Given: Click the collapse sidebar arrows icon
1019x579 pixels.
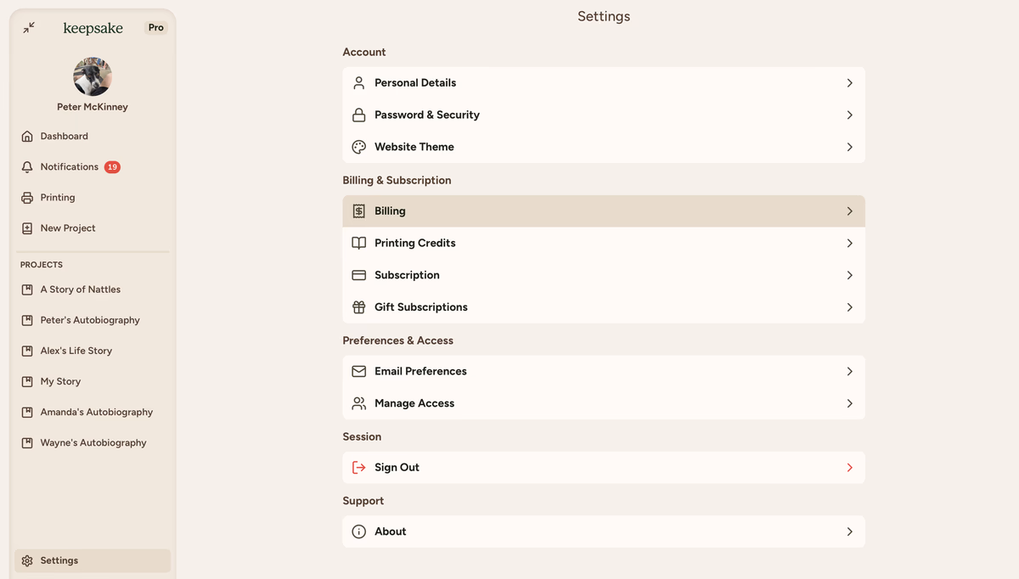Looking at the screenshot, I should click(29, 28).
